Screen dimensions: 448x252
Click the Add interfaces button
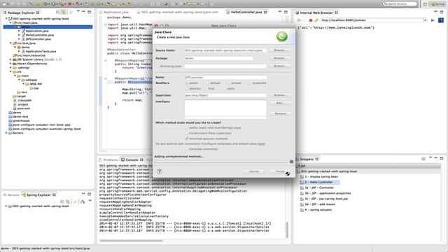(280, 103)
